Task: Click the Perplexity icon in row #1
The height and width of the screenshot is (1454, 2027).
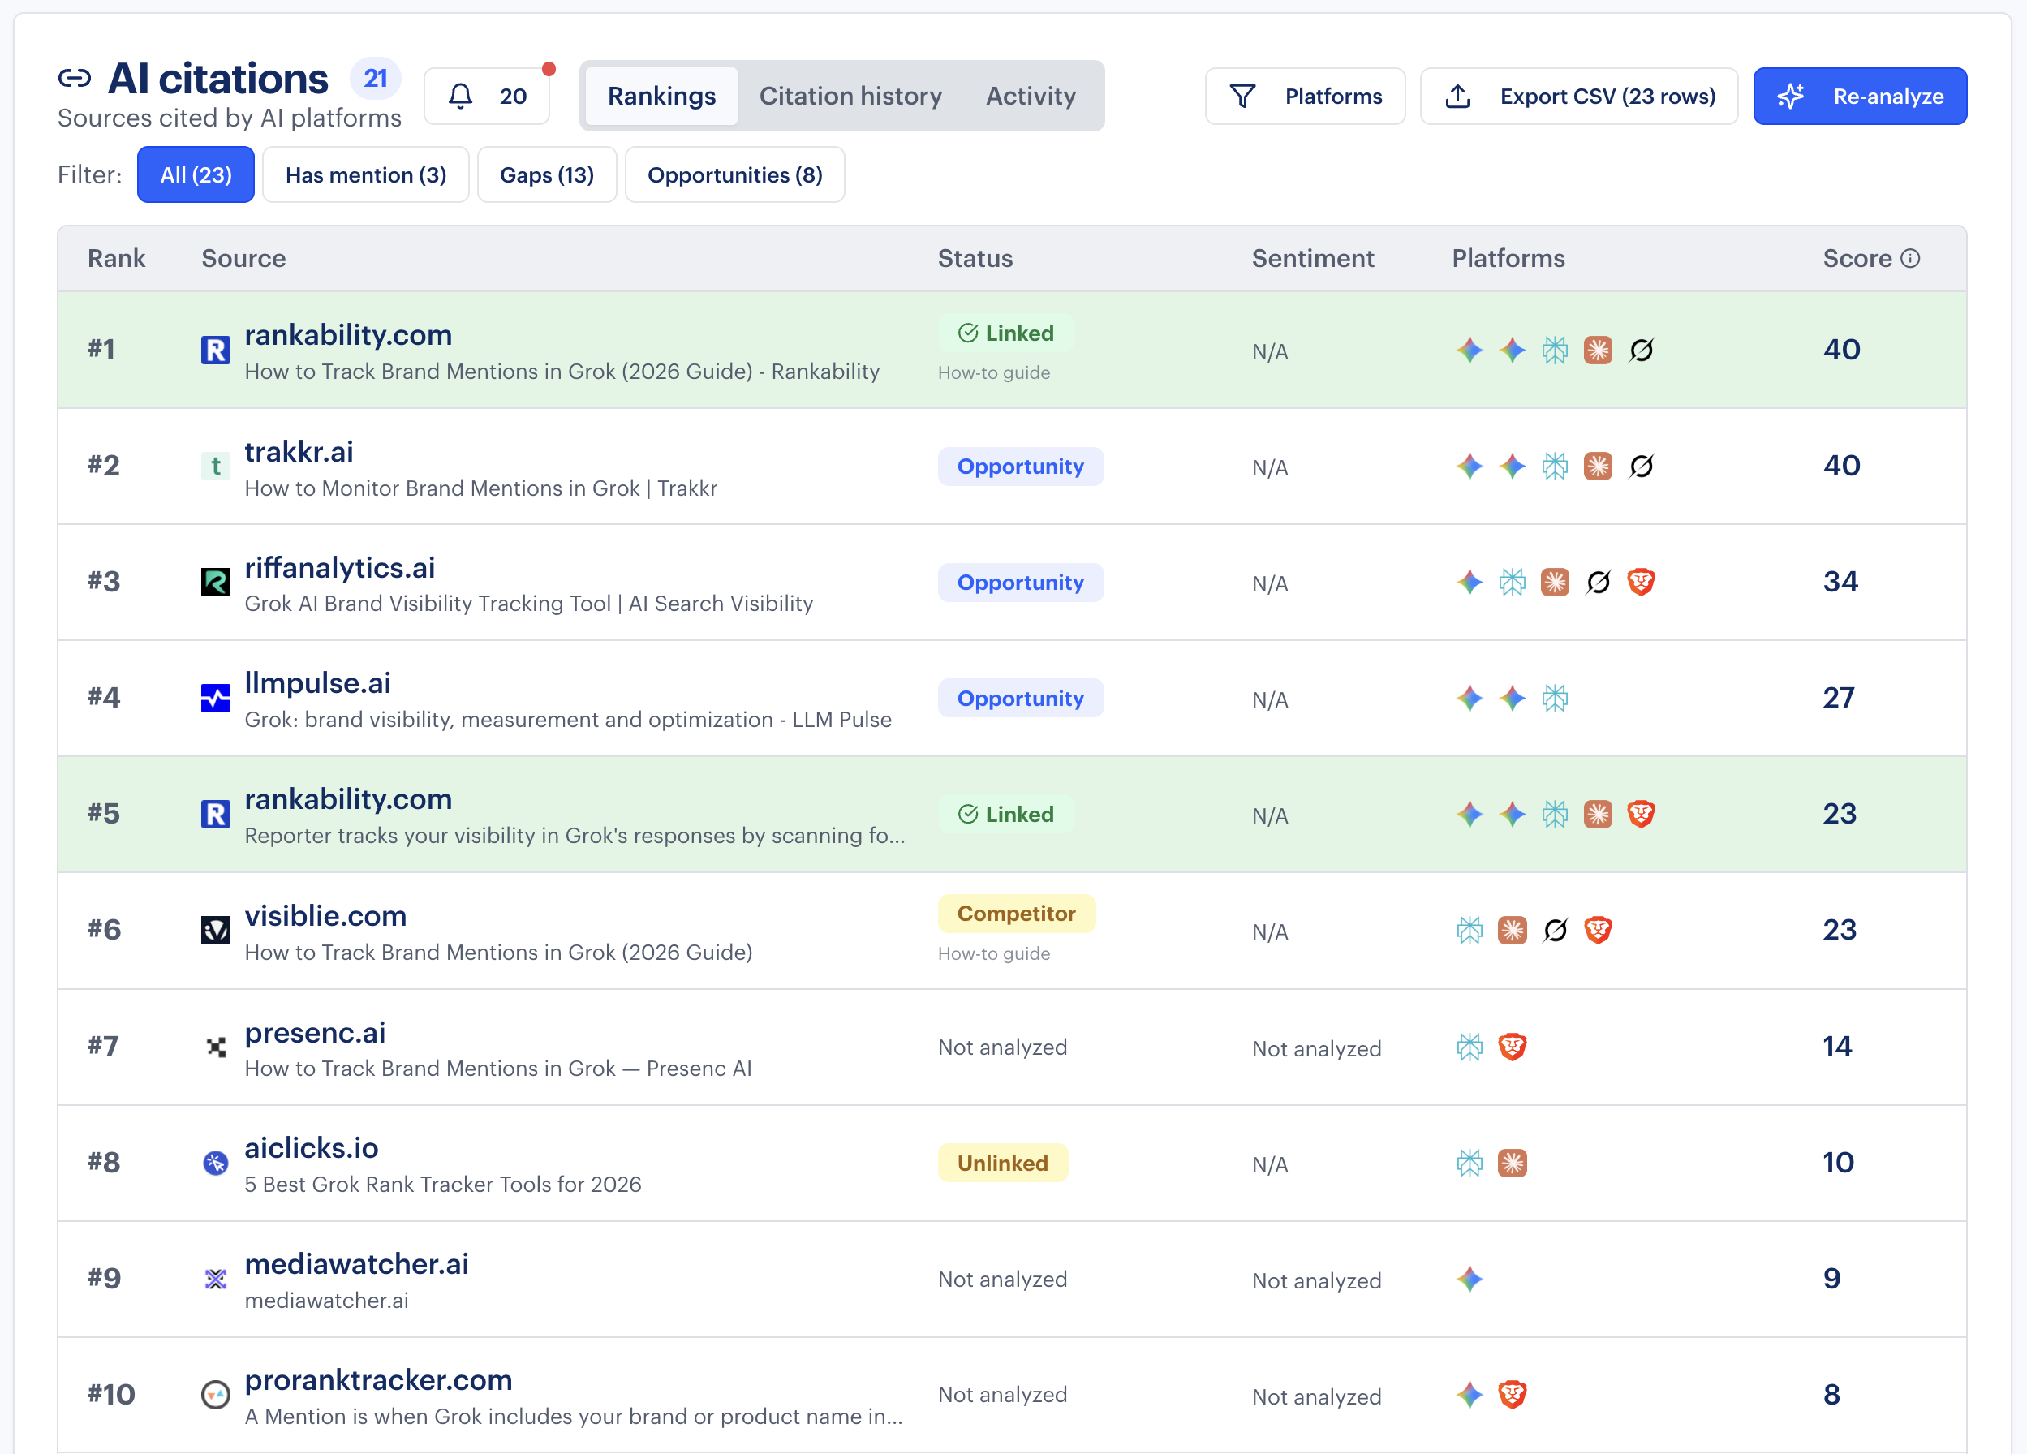Action: (1555, 350)
